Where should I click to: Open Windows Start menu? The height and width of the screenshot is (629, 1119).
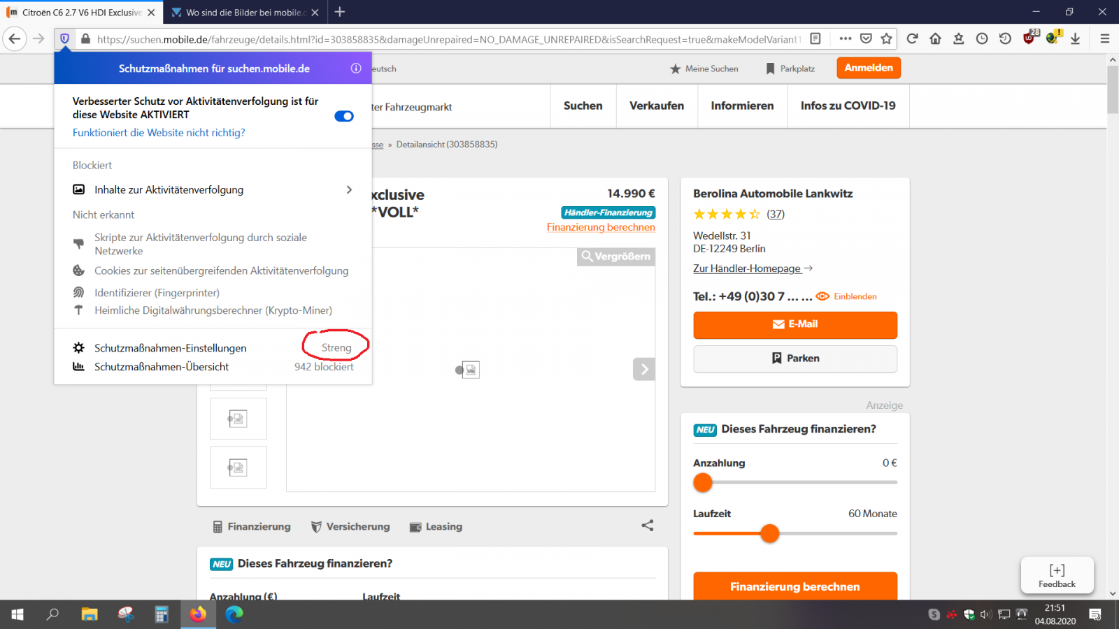(x=17, y=614)
